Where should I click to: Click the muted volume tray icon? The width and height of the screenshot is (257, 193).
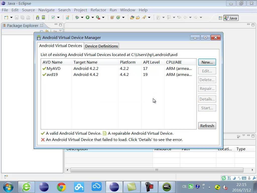tap(225, 187)
